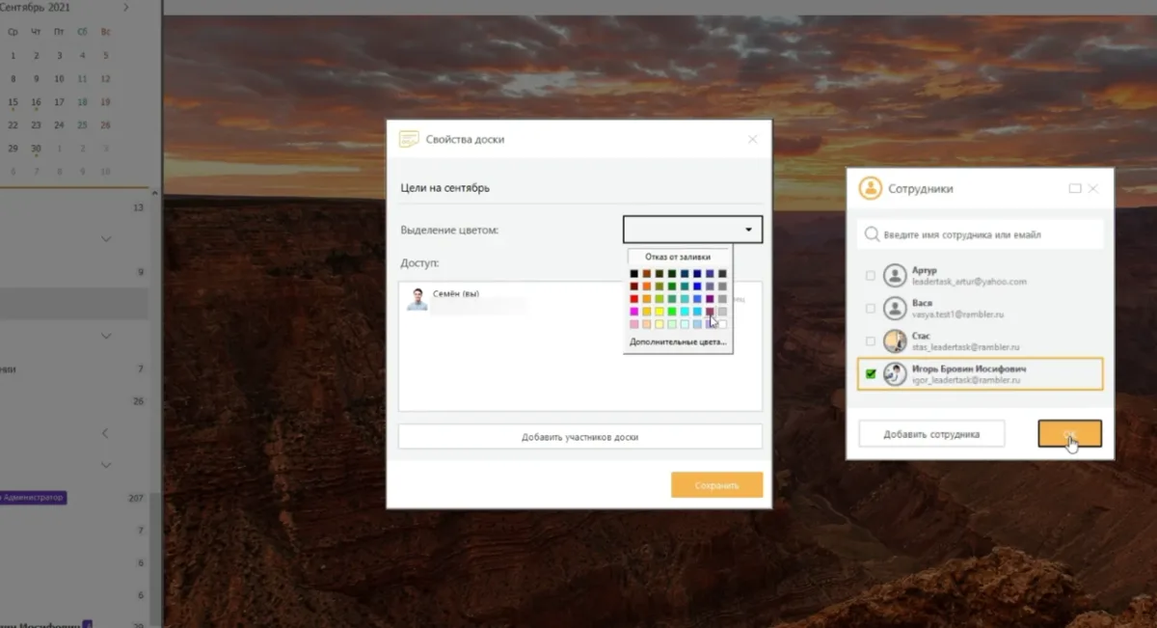Click the Сотрудники orange person icon

[x=871, y=188]
